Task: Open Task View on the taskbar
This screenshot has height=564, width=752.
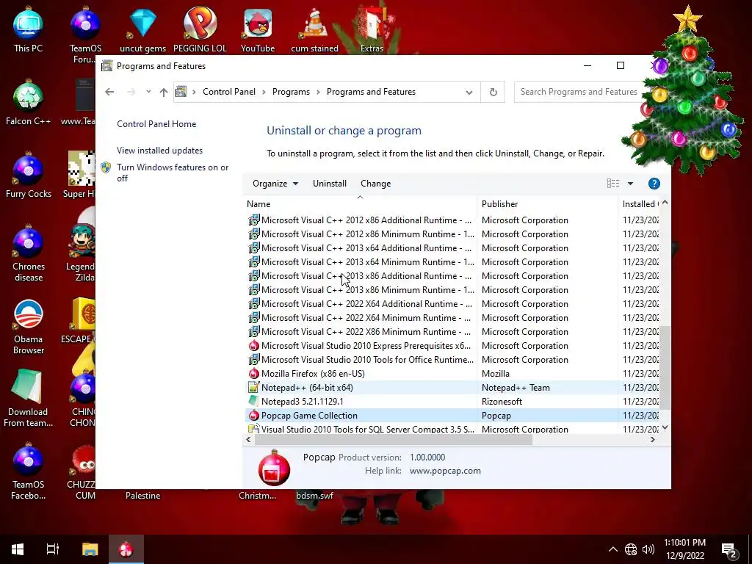Action: [53, 549]
